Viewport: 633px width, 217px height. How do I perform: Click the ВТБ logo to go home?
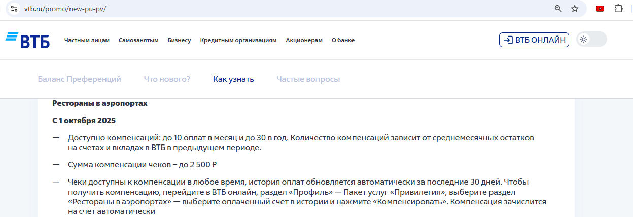pyautogui.click(x=28, y=40)
